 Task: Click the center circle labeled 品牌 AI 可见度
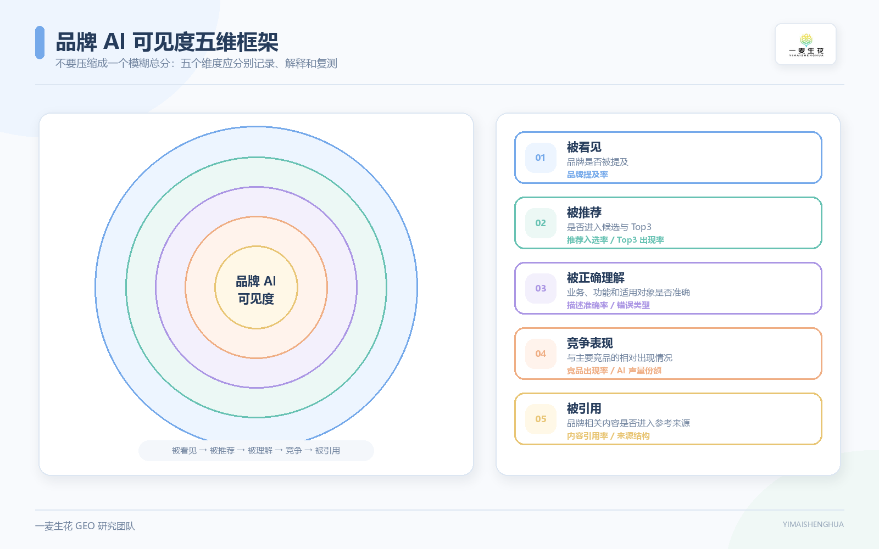pos(256,288)
